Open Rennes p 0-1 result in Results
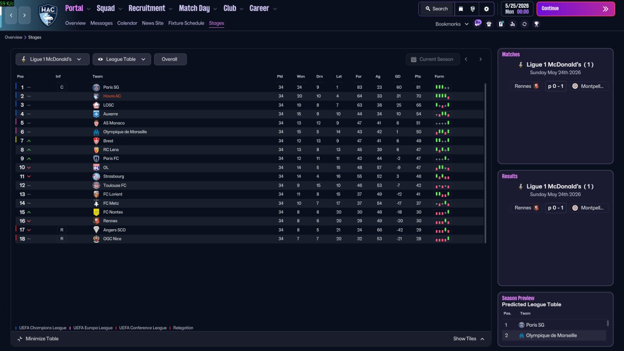The image size is (624, 351). (555, 208)
